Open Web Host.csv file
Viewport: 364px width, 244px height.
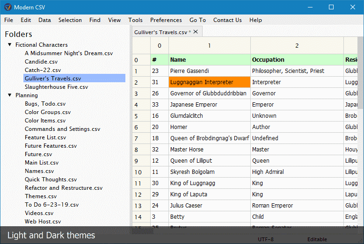43,222
